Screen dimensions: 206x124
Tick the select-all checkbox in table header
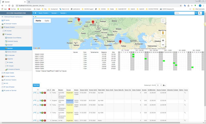[38, 90]
